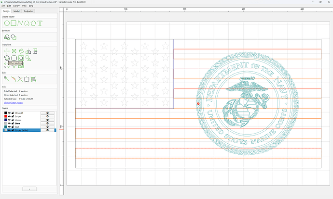Select the Polyline vector tool

click(x=20, y=23)
